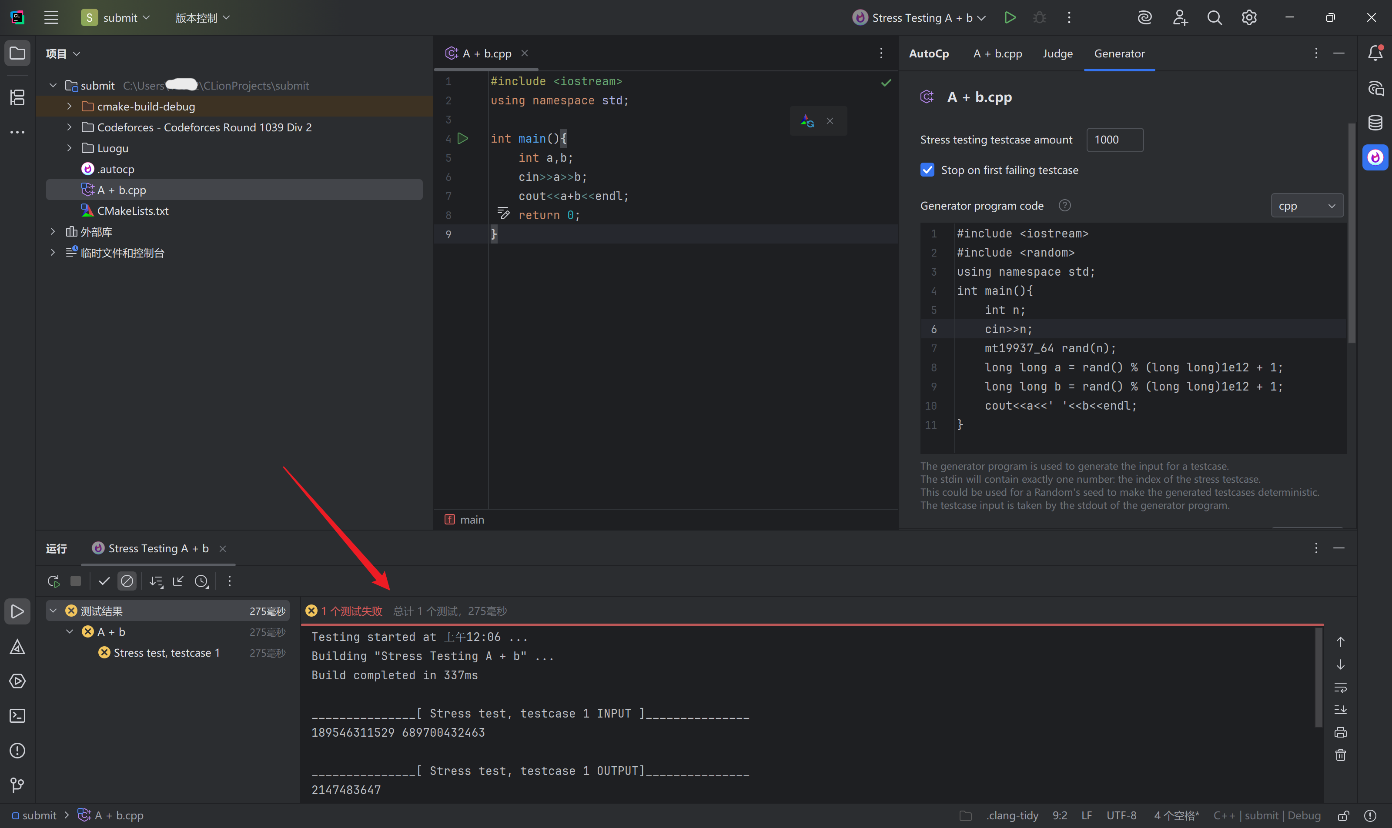Image resolution: width=1392 pixels, height=828 pixels.
Task: Open the 版本控制 menu
Action: tap(202, 18)
